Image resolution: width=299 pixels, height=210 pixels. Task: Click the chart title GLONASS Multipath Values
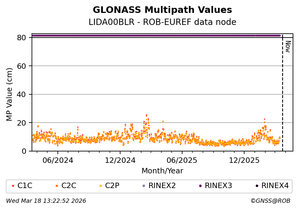point(162,10)
